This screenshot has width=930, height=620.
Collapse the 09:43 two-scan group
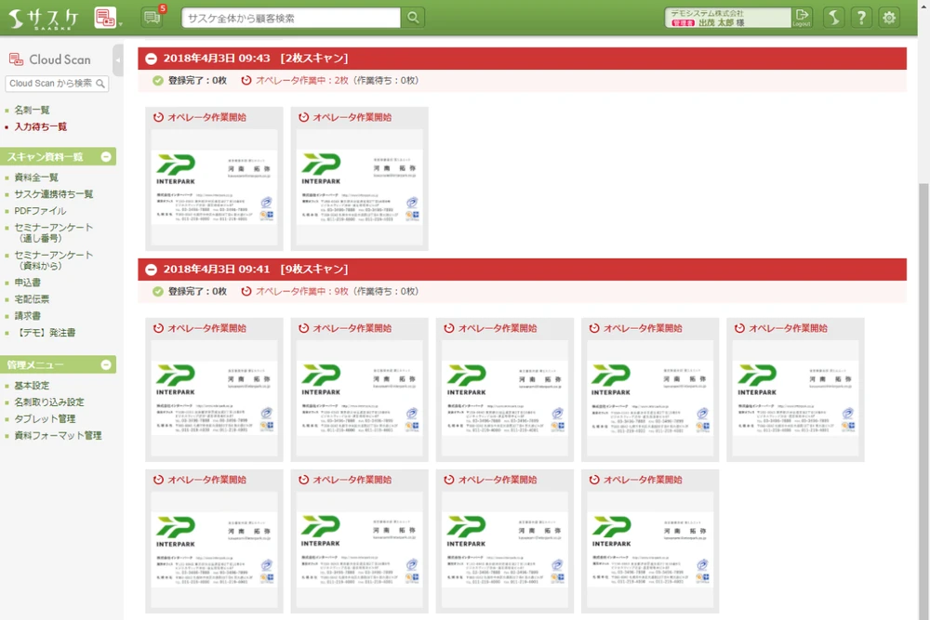152,59
